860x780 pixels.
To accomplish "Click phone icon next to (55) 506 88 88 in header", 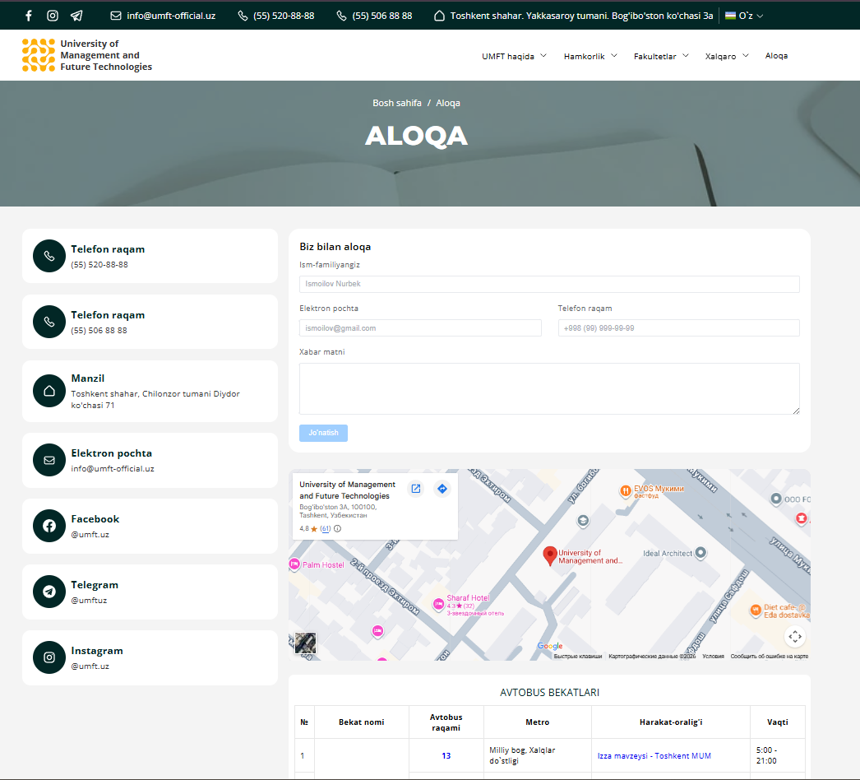I will (341, 16).
